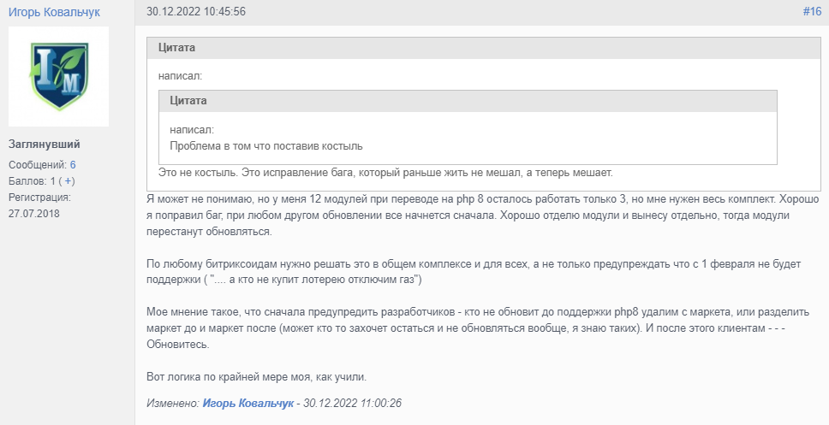Click the paragraph starting Я может не понимаю
The width and height of the screenshot is (829, 425).
483,215
